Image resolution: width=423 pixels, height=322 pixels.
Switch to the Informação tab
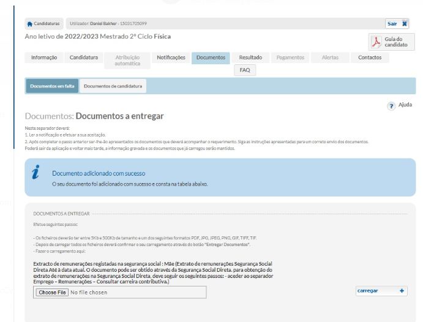pyautogui.click(x=44, y=58)
